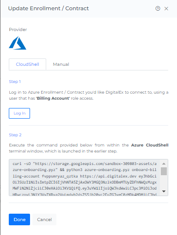Viewport: 177px width, 235px height.
Task: Click the api.digitalex.dev URL in command
Action: click(108, 176)
